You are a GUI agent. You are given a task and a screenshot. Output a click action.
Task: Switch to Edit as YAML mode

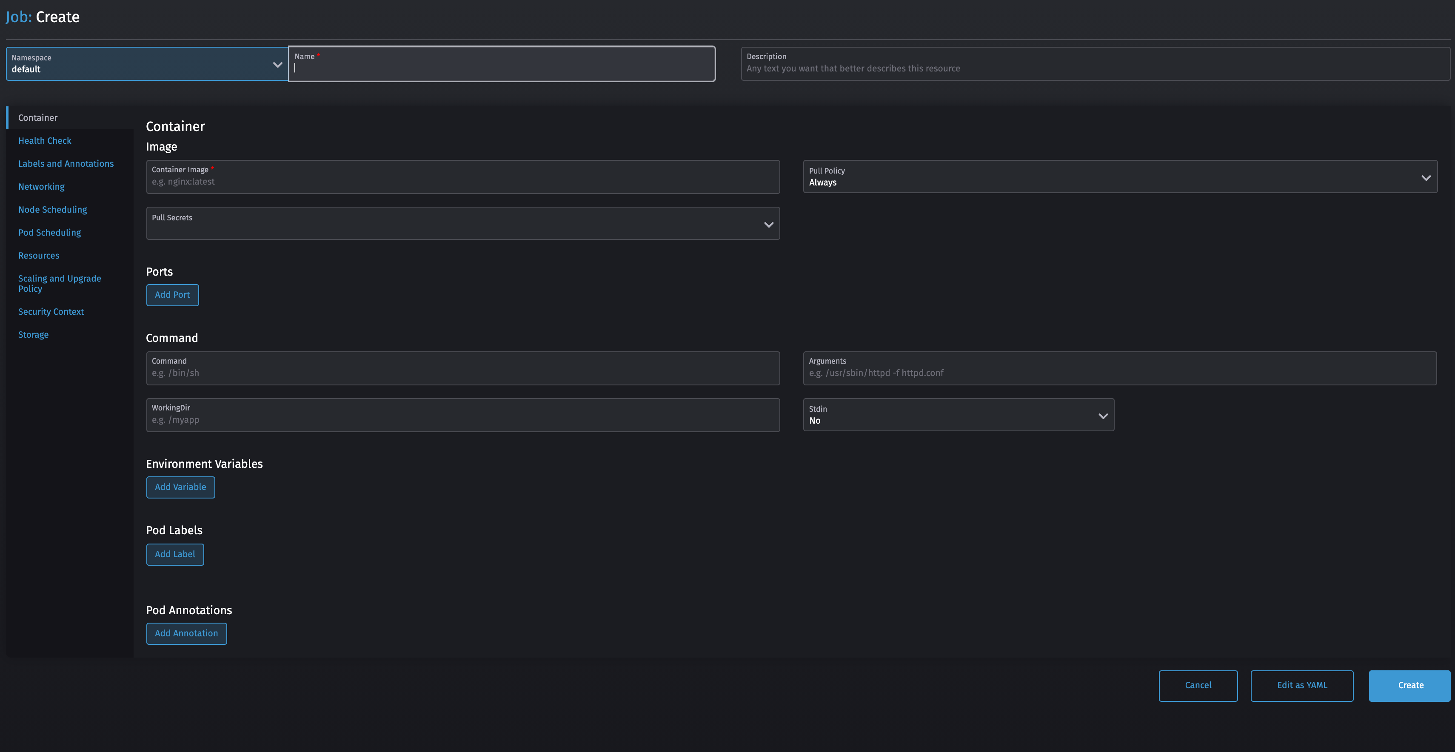1302,685
